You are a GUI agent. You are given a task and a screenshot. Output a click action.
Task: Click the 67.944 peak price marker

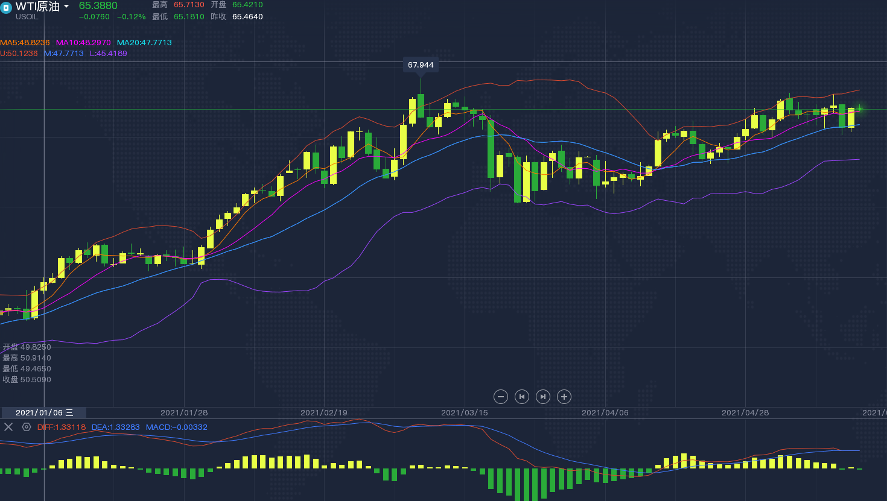(421, 65)
